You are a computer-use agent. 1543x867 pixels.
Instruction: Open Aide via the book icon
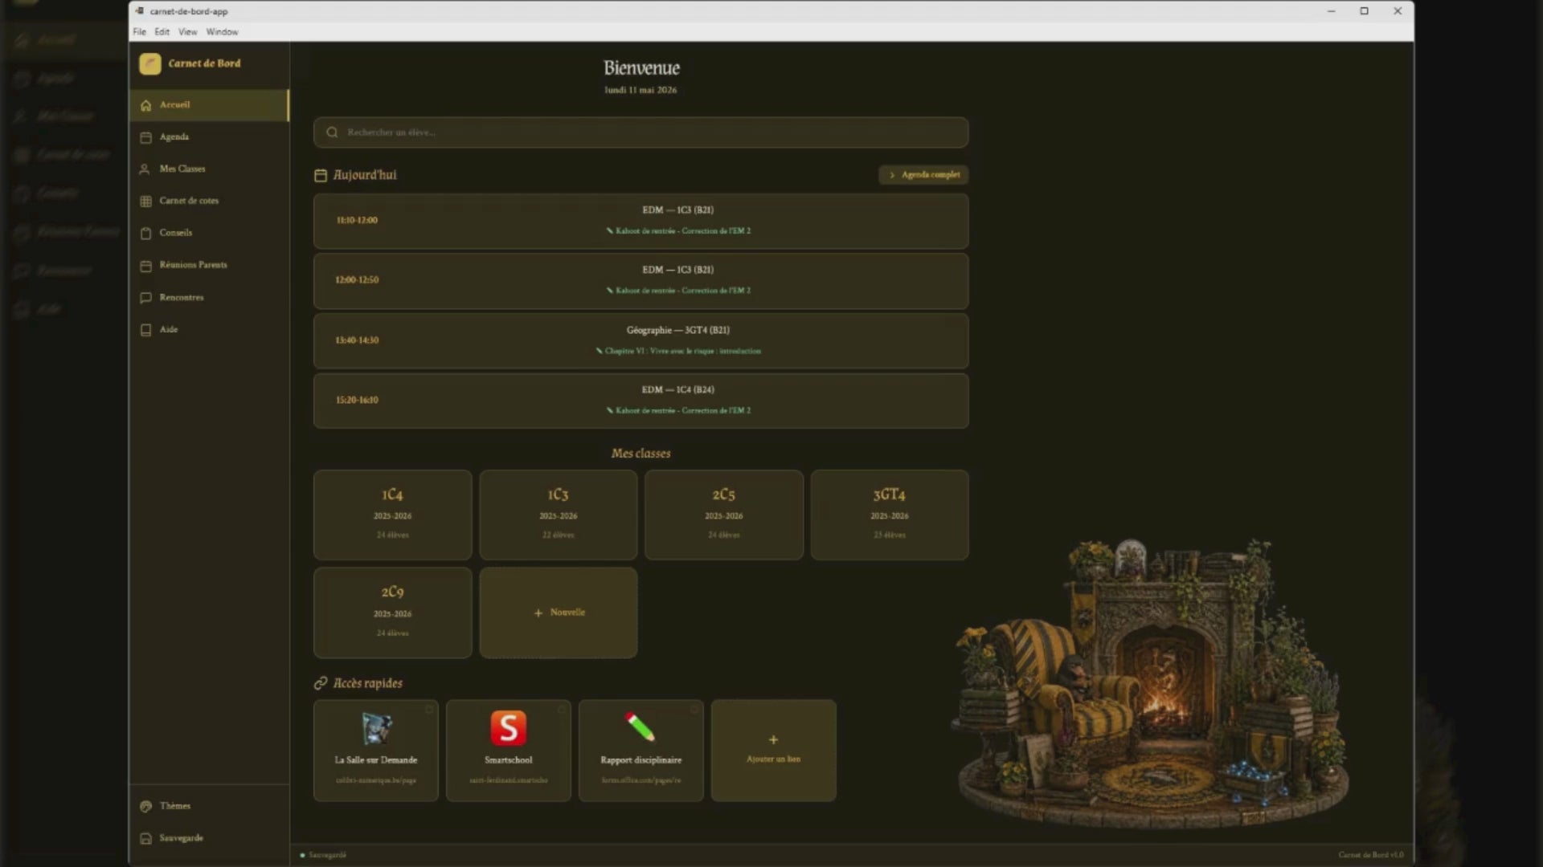coord(145,330)
